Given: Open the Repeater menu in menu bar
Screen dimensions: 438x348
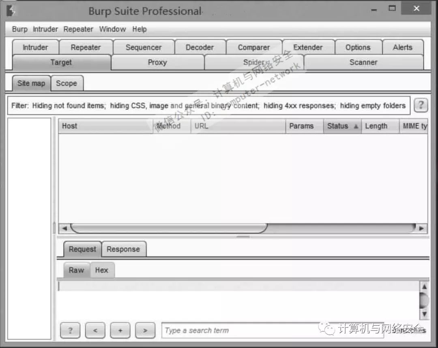Looking at the screenshot, I should click(78, 29).
